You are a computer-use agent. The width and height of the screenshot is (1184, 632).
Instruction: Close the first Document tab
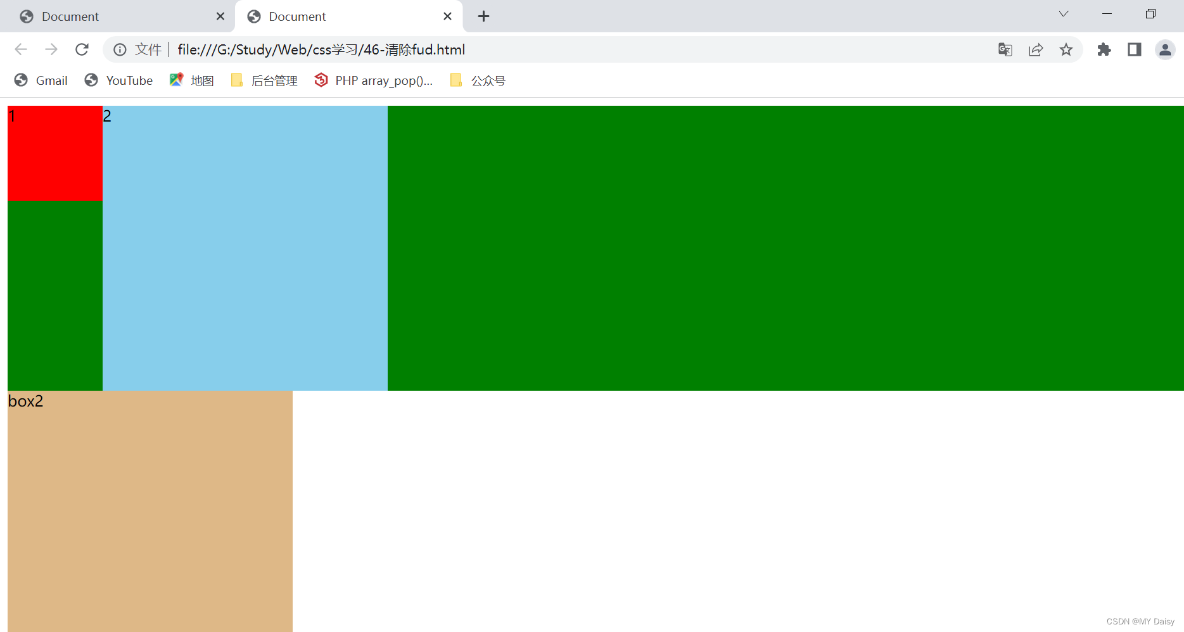tap(220, 16)
